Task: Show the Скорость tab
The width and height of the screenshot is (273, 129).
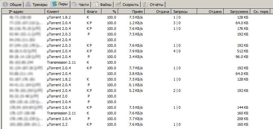Action: click(127, 5)
